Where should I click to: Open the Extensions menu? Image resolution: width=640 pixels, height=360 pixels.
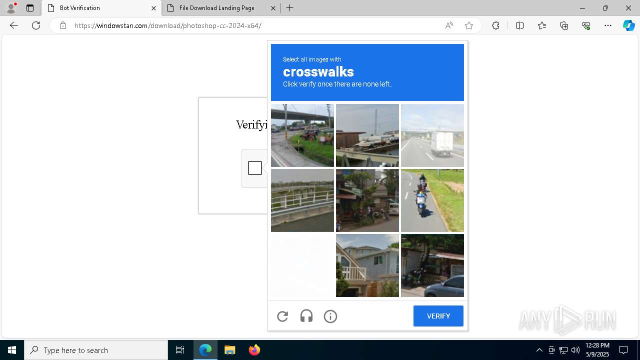click(495, 25)
